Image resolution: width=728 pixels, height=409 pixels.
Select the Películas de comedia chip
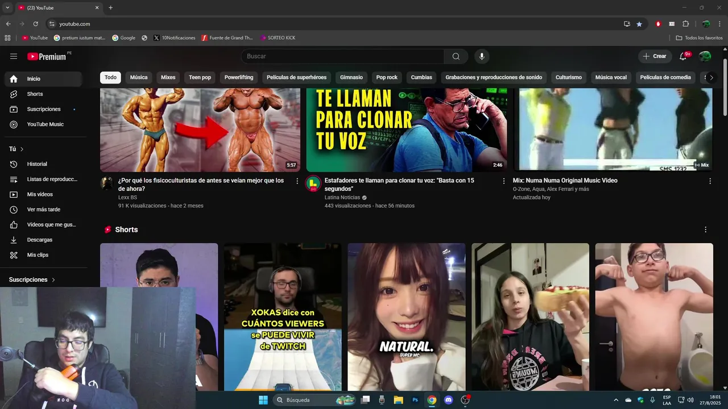pos(665,77)
